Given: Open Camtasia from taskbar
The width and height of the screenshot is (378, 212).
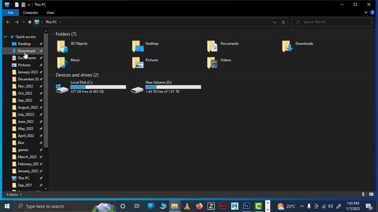Looking at the screenshot, I should pyautogui.click(x=259, y=206).
